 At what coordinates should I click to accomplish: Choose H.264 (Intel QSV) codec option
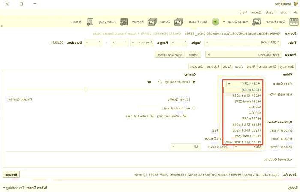[243, 101]
